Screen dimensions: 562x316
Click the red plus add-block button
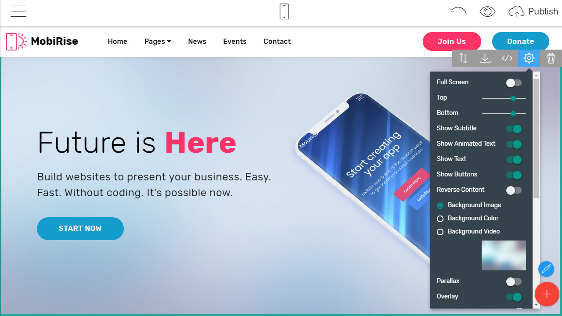547,294
